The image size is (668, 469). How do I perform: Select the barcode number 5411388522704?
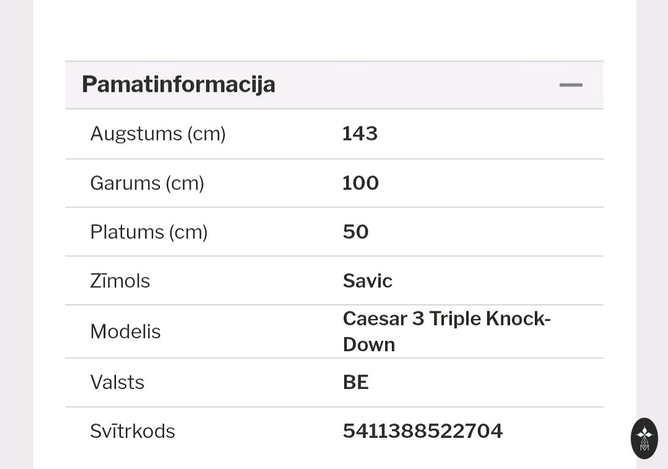click(x=423, y=431)
